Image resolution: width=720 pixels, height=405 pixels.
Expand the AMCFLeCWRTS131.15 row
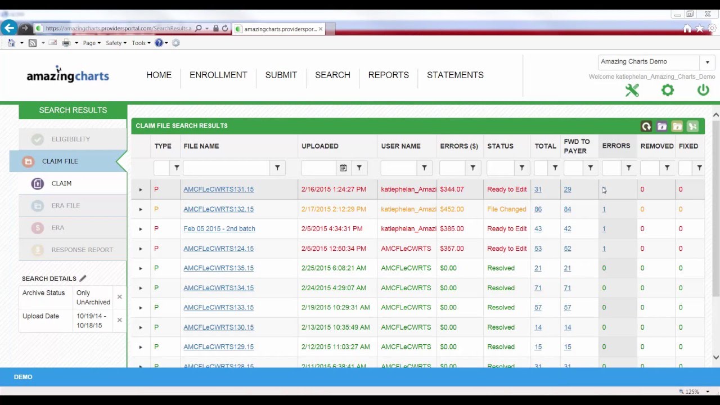[x=140, y=190]
